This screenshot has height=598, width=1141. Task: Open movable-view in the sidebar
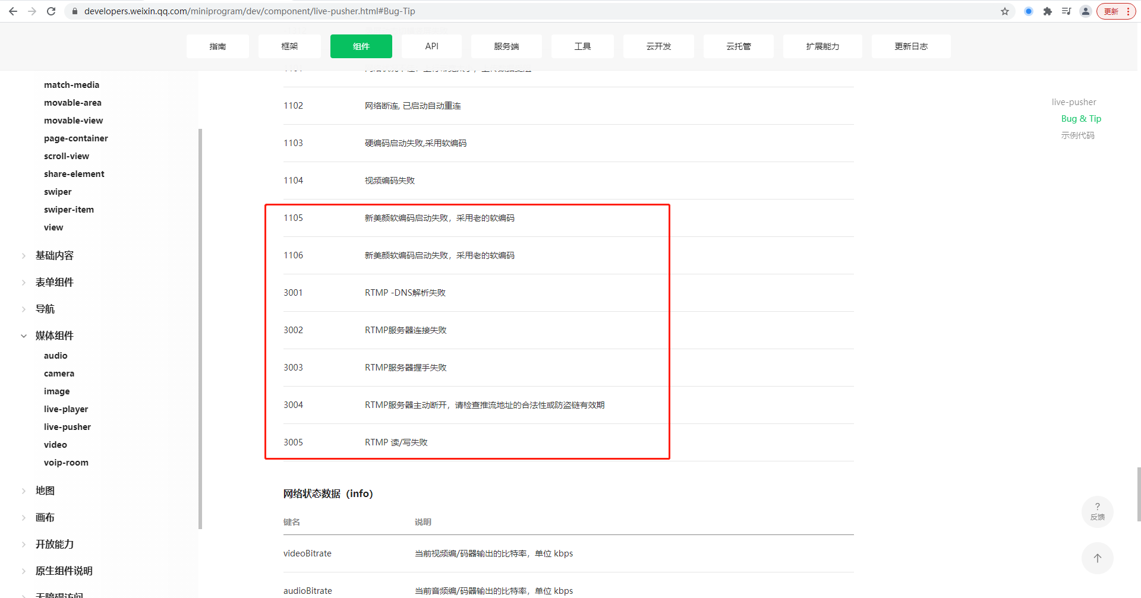(73, 121)
